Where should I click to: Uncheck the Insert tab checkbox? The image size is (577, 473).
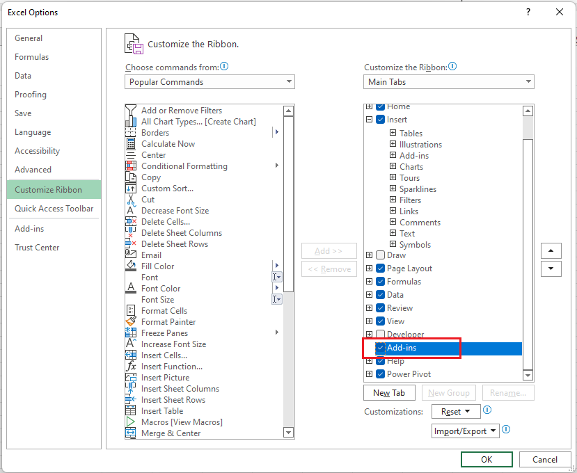pos(381,120)
